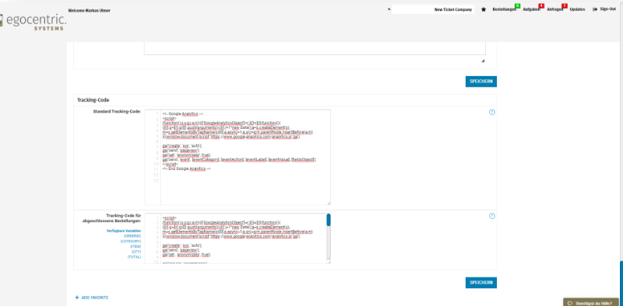
Task: Open help icon for Standard Tracking-Code
Action: pyautogui.click(x=492, y=112)
